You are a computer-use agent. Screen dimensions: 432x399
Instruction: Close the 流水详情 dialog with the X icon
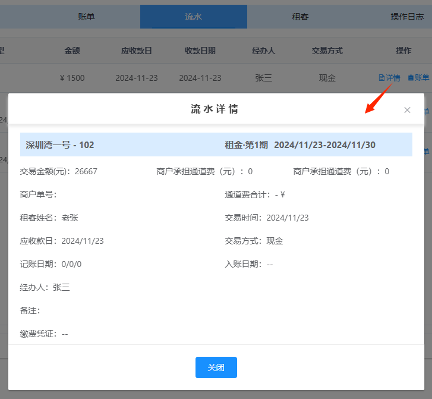[407, 110]
